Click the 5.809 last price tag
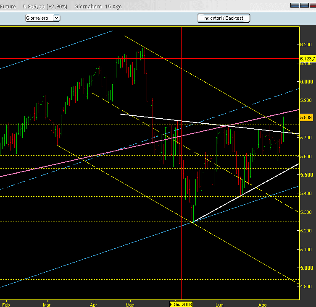 306,117
